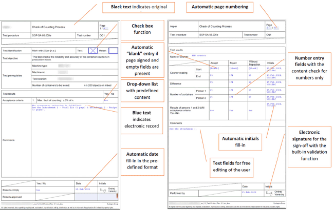Click the Results comply signature initials field

click(x=108, y=190)
